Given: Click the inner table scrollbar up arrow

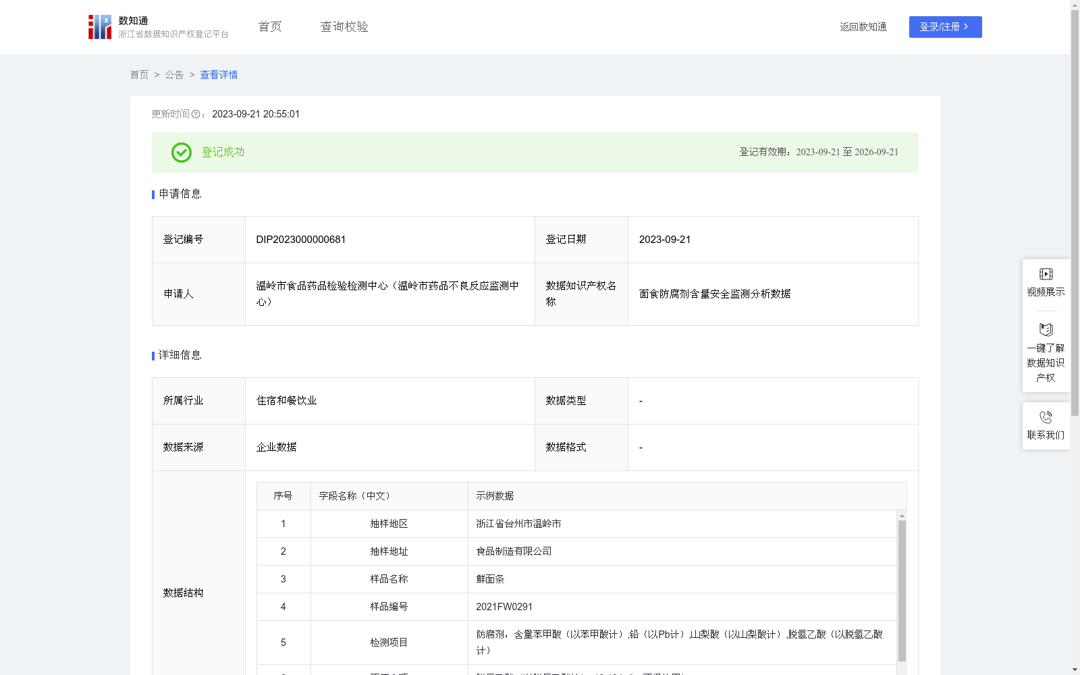Looking at the screenshot, I should click(902, 516).
